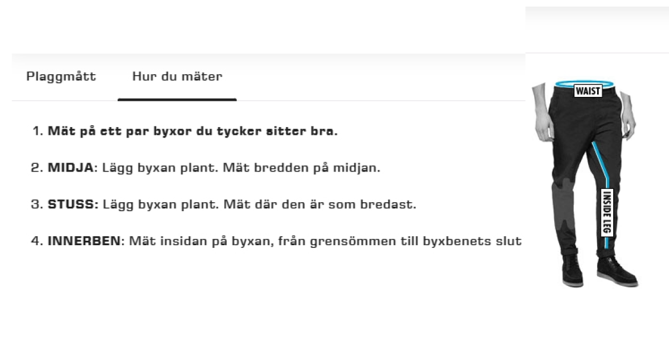Open the Plaggmått tab
The image size is (669, 351).
click(61, 76)
